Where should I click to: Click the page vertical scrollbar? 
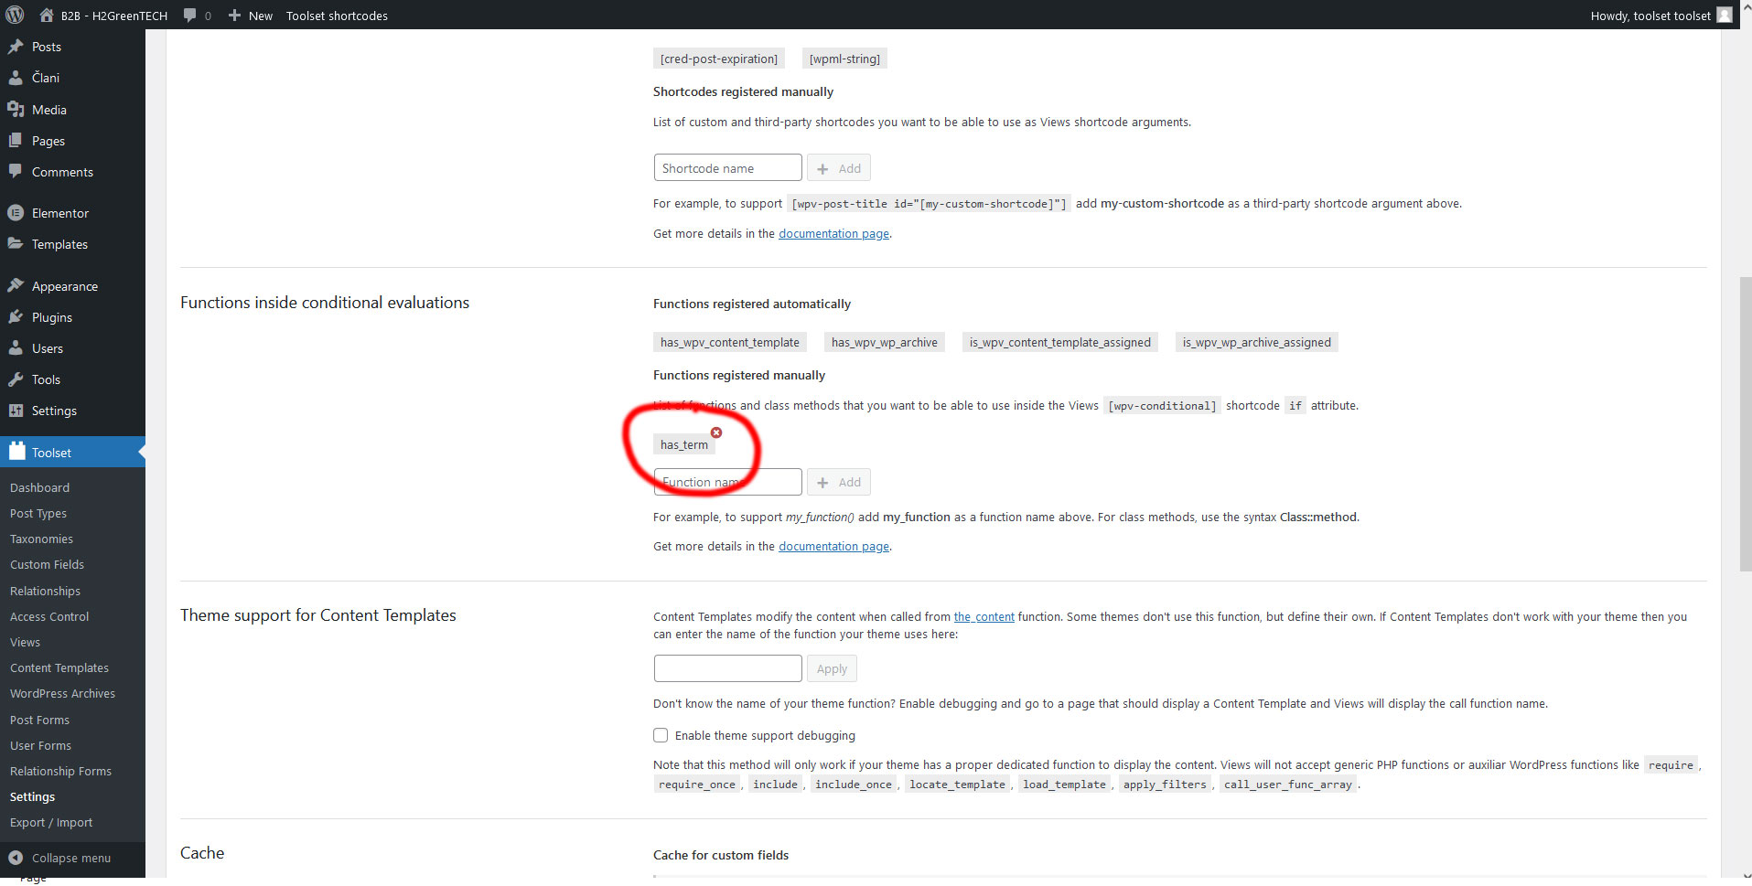(x=1745, y=422)
